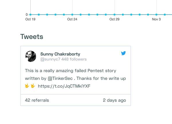Select the Oct 29 data point on the chart

pos(114,15)
